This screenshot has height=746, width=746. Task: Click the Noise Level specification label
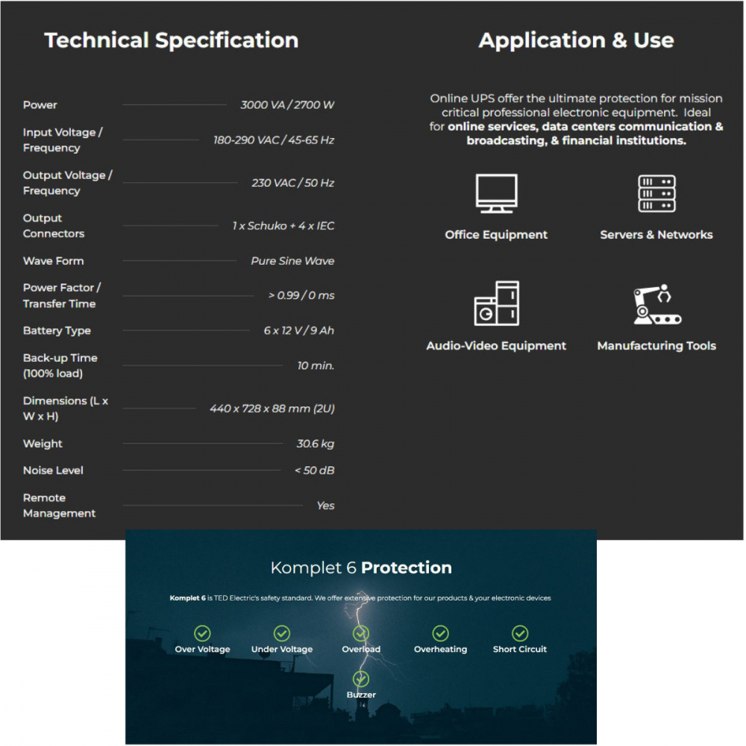53,471
